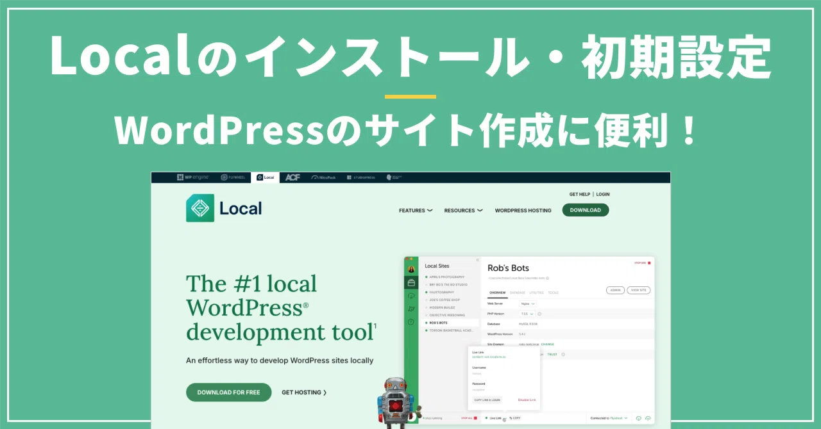This screenshot has height=429, width=821.
Task: Expand the Features menu
Action: pos(416,210)
